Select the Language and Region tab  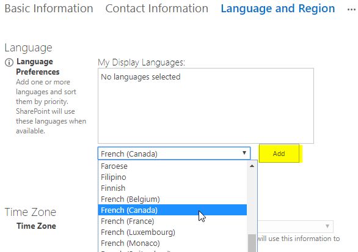pyautogui.click(x=278, y=9)
